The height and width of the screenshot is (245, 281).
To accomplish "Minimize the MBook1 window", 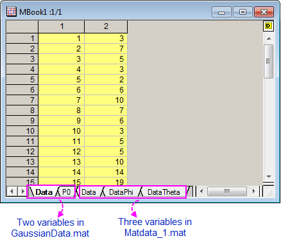I will [221, 12].
